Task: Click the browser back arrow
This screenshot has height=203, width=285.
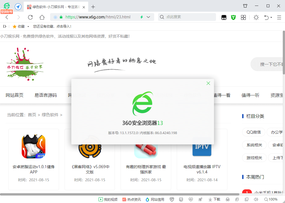Action: (7, 17)
